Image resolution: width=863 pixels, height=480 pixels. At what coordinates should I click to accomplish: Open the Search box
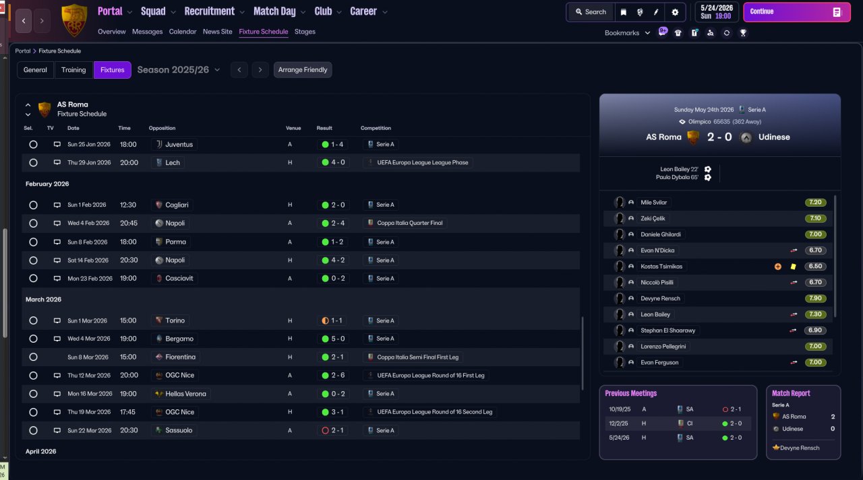(x=591, y=12)
